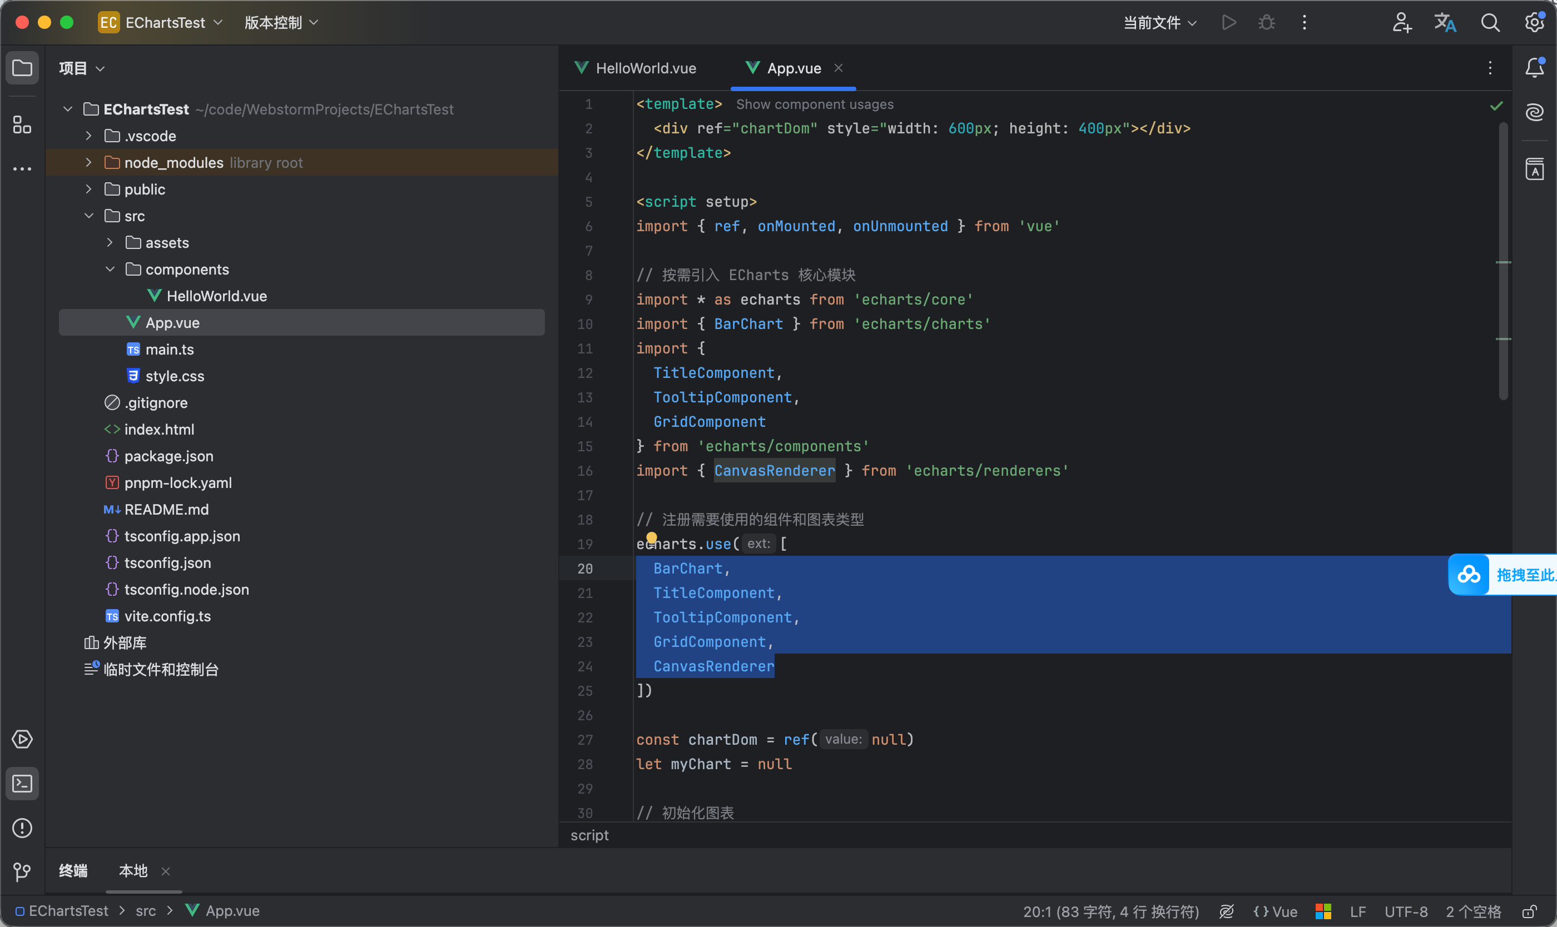The height and width of the screenshot is (927, 1557).
Task: Open the Structure tool window icon
Action: (22, 125)
